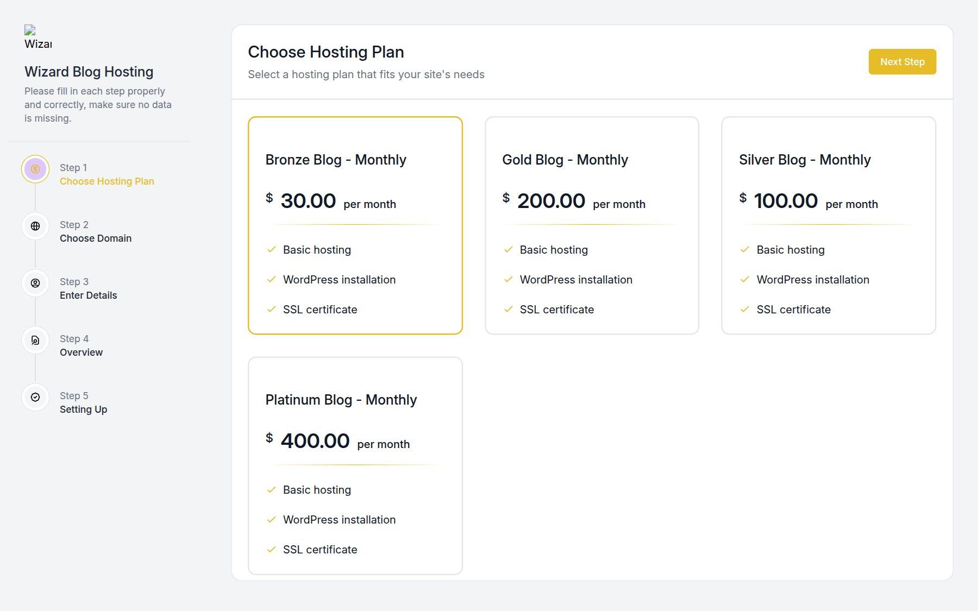Viewport: 978px width, 611px height.
Task: Click the Step 3 user circle icon
Action: tap(35, 283)
